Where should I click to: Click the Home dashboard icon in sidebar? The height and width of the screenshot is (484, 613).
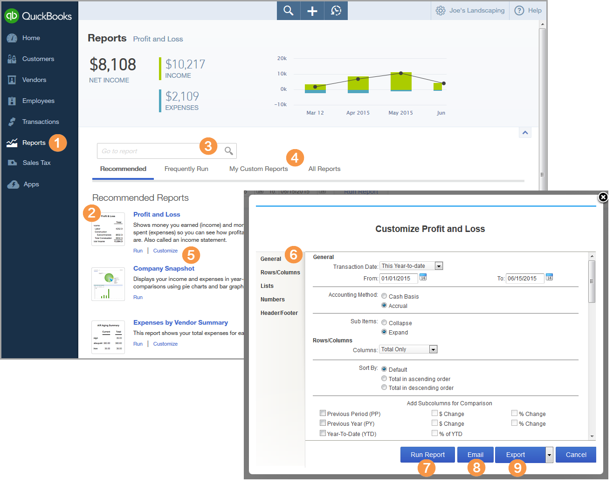pyautogui.click(x=12, y=38)
